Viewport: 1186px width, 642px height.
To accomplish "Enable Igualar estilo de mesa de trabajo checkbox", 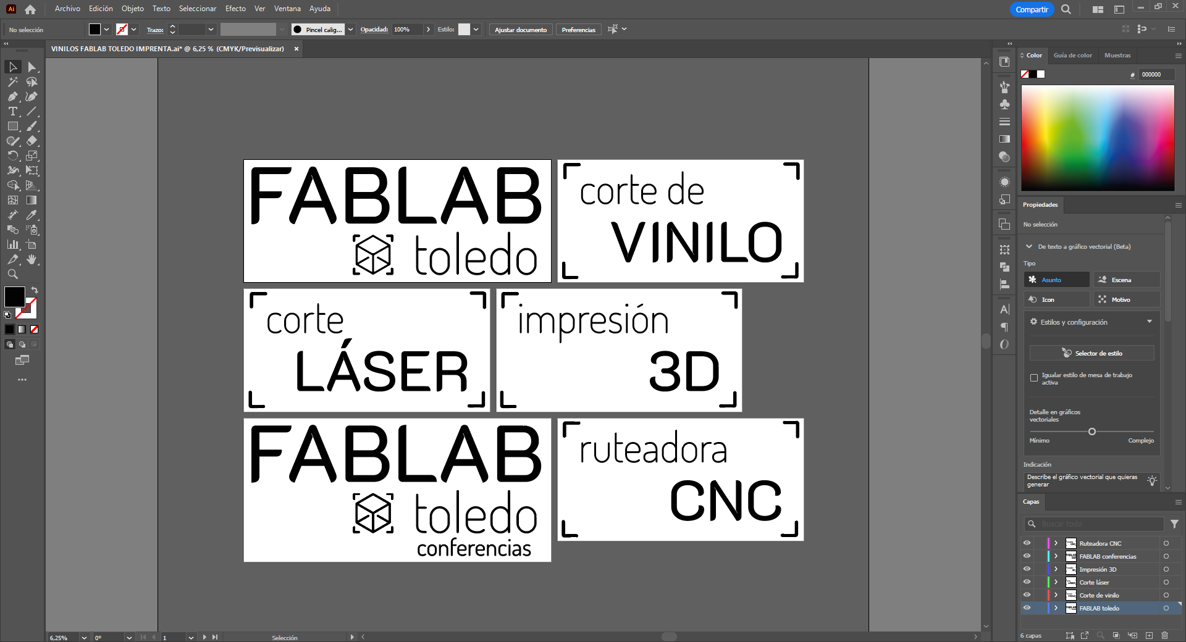I will click(x=1034, y=378).
